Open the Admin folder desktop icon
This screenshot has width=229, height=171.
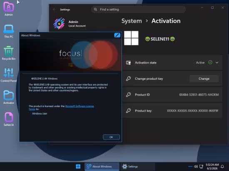(x=9, y=9)
